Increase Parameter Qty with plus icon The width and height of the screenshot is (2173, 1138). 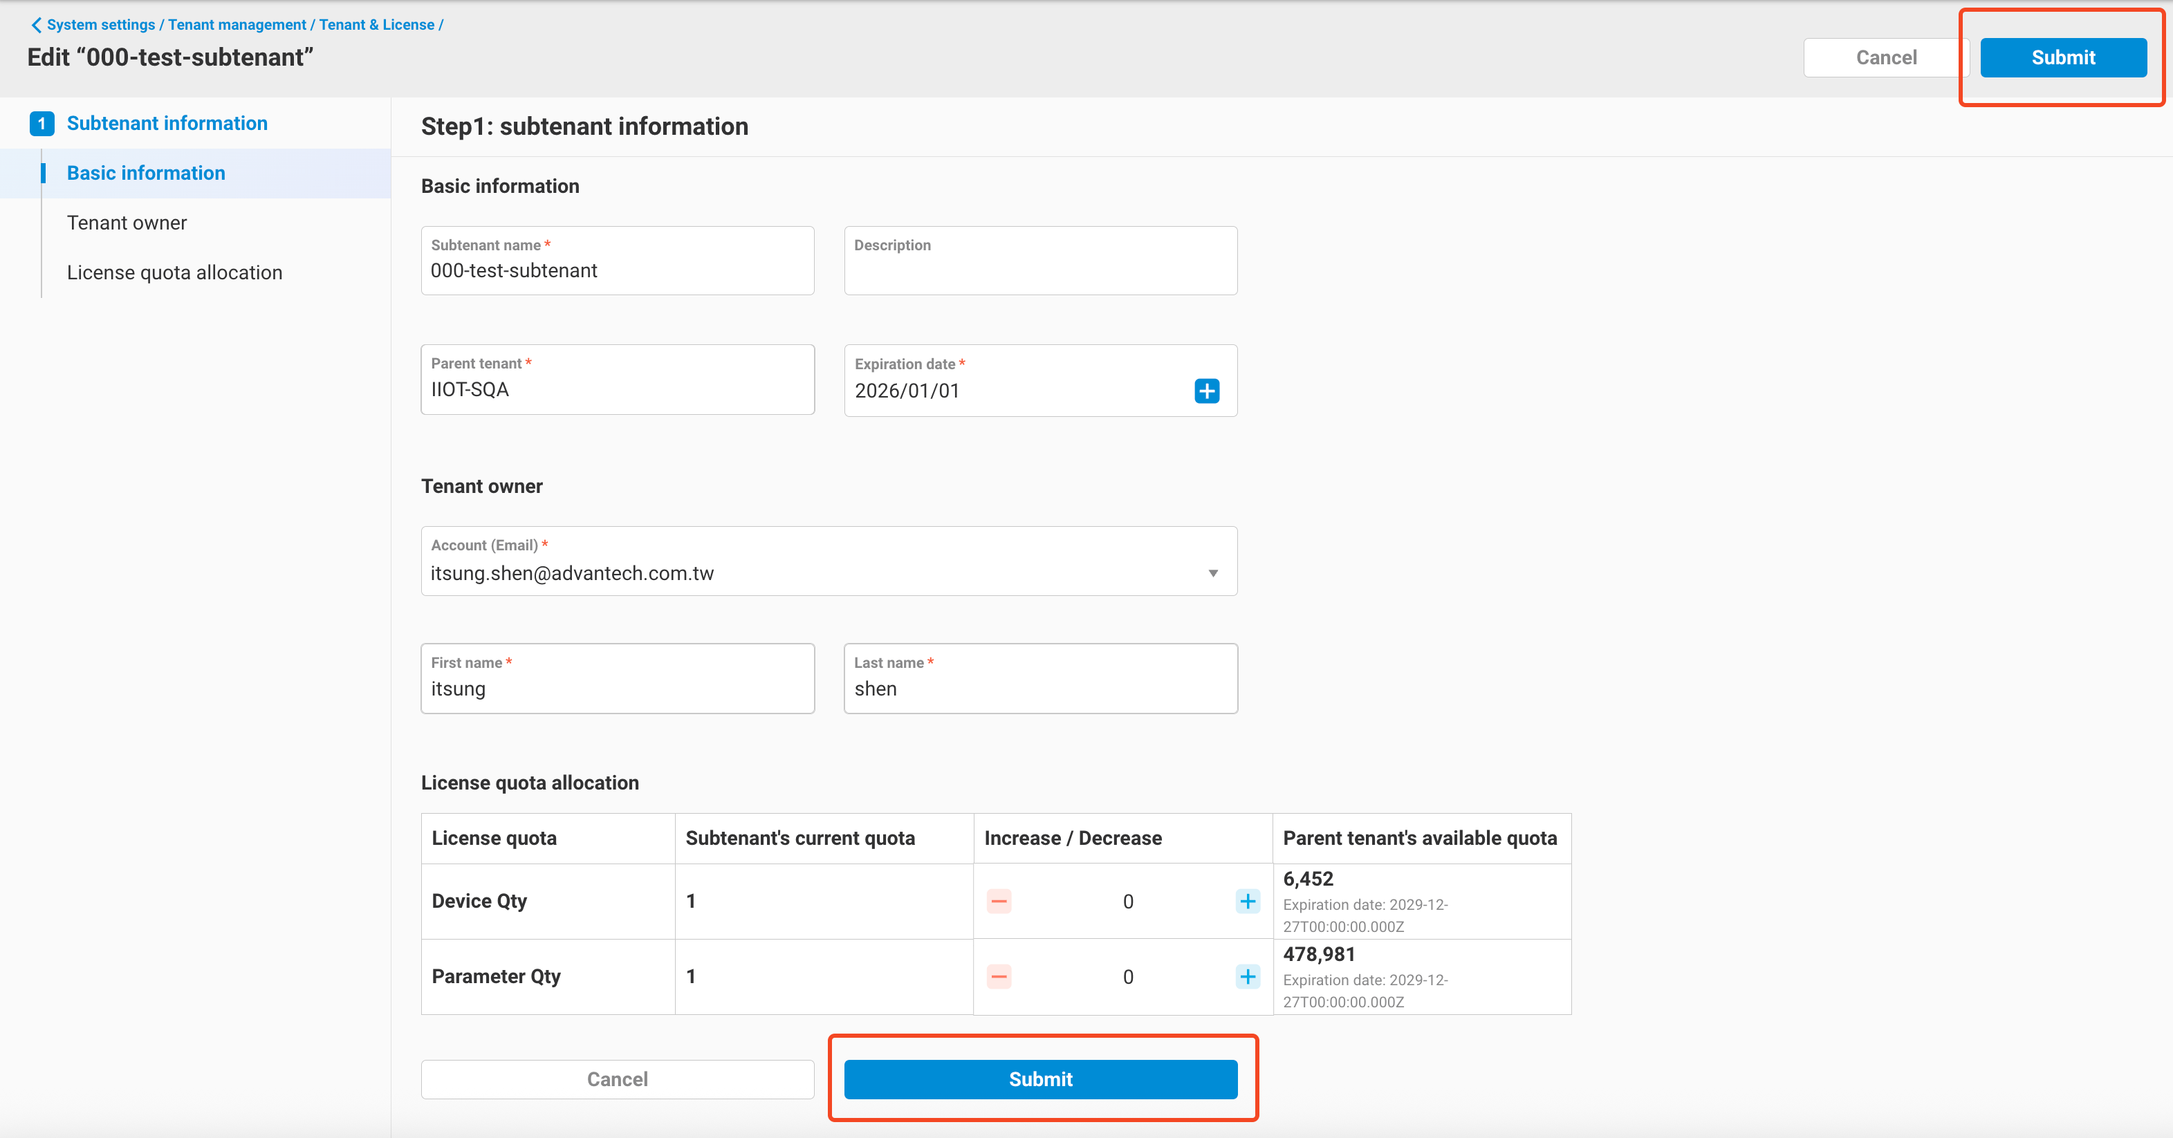pyautogui.click(x=1248, y=977)
